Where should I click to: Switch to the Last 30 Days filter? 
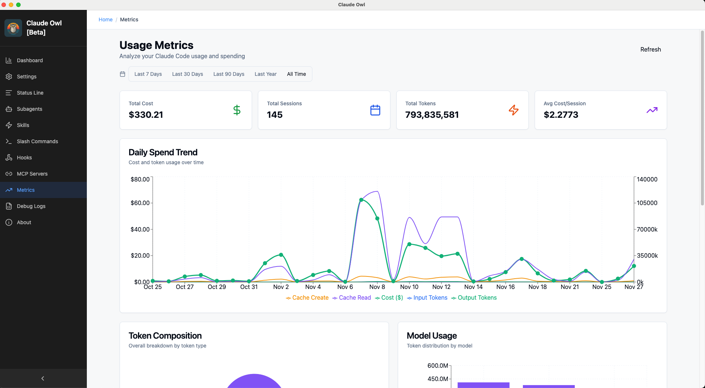click(187, 74)
